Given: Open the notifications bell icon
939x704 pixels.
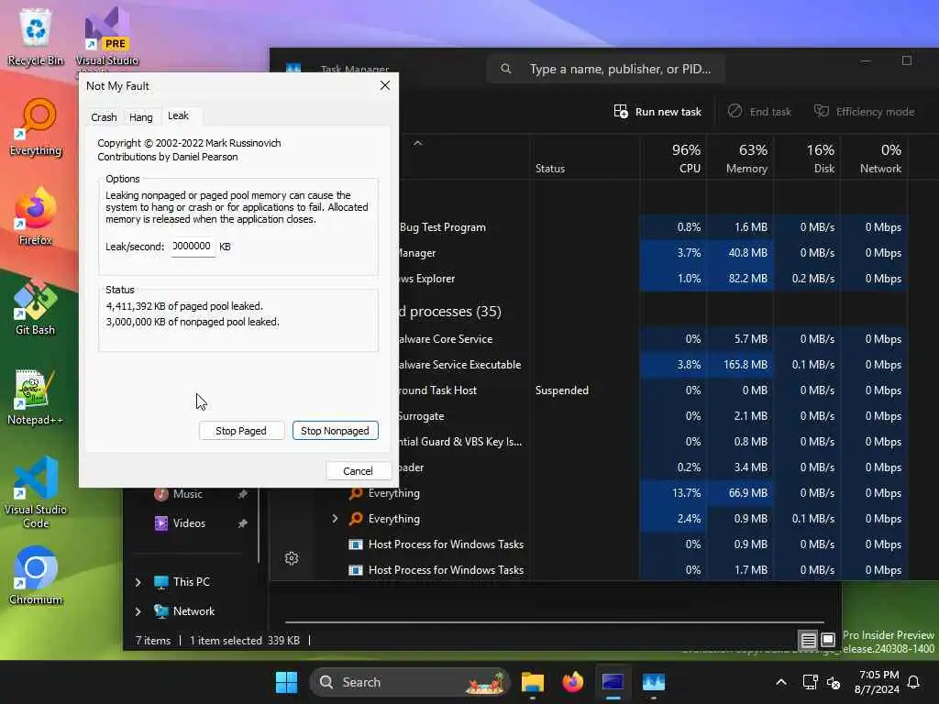Looking at the screenshot, I should (914, 682).
